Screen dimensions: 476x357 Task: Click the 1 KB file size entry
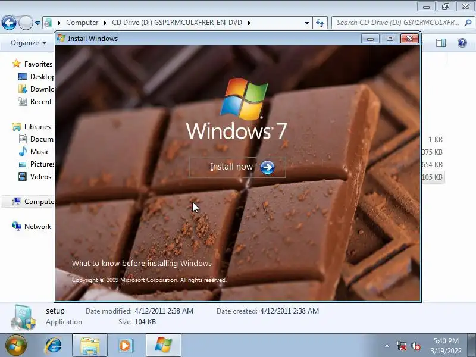click(x=436, y=140)
